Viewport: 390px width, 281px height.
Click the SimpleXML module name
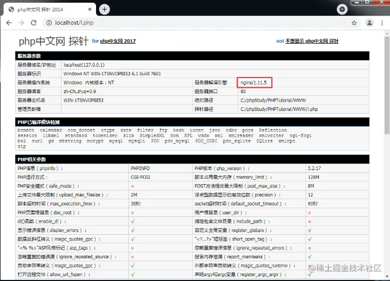point(152,136)
